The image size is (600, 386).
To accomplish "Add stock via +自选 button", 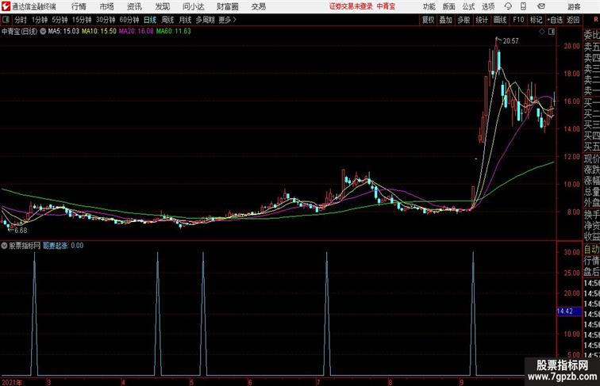I will coord(555,20).
